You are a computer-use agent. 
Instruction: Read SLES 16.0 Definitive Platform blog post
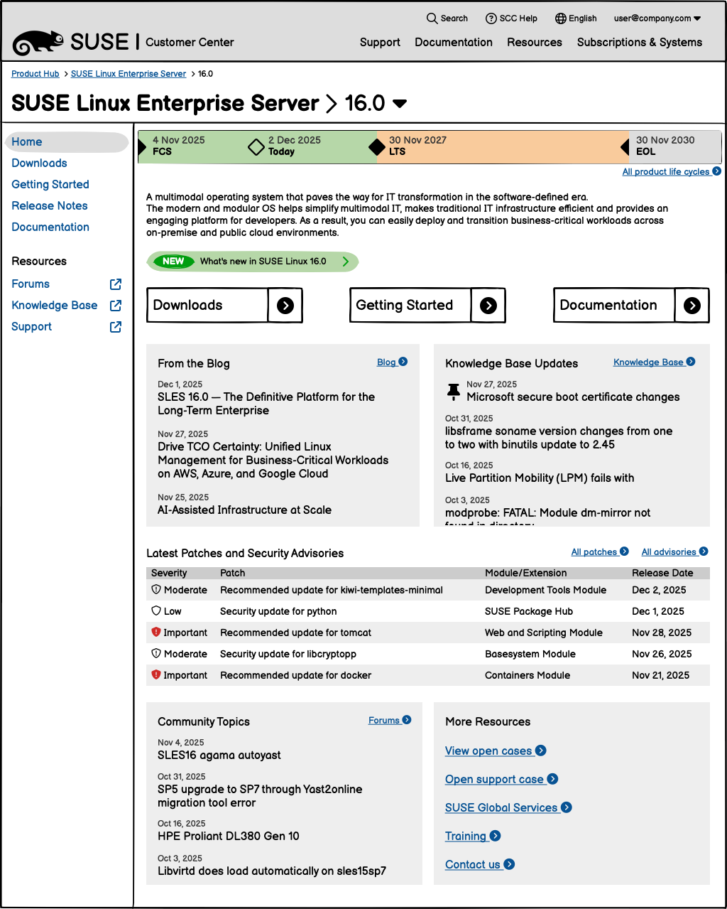coord(266,404)
